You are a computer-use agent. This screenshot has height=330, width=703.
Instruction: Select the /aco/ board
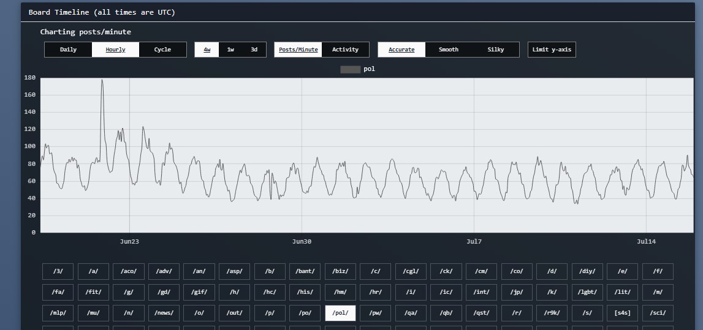pyautogui.click(x=128, y=271)
